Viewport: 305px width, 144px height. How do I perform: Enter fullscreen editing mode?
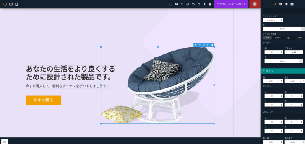pyautogui.click(x=182, y=4)
